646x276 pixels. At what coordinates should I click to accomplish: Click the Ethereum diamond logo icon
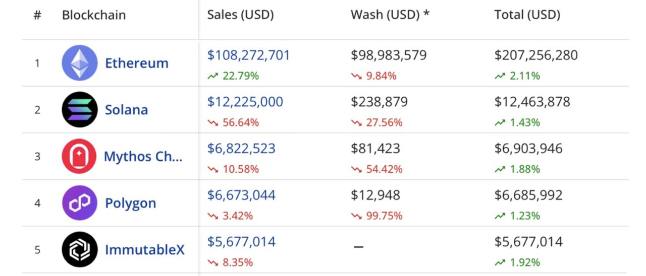80,63
